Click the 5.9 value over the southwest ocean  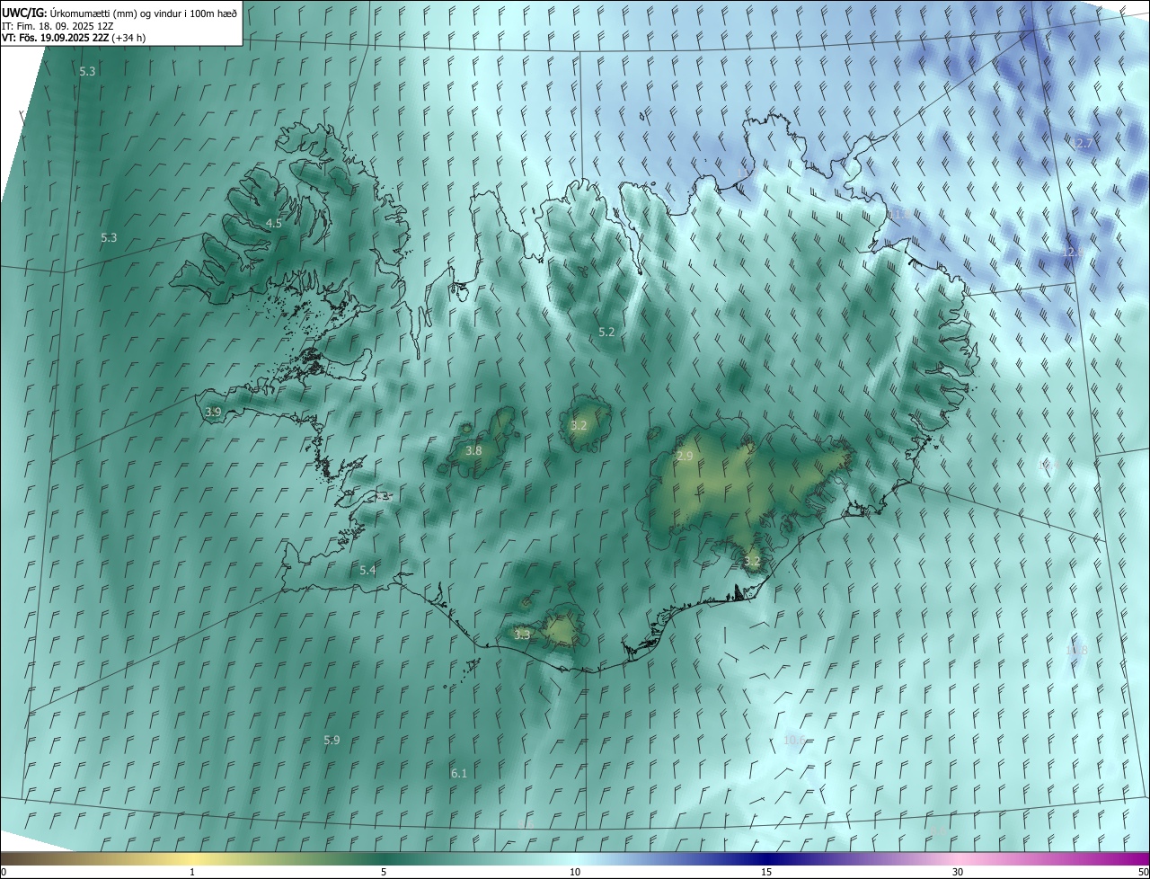coord(332,740)
